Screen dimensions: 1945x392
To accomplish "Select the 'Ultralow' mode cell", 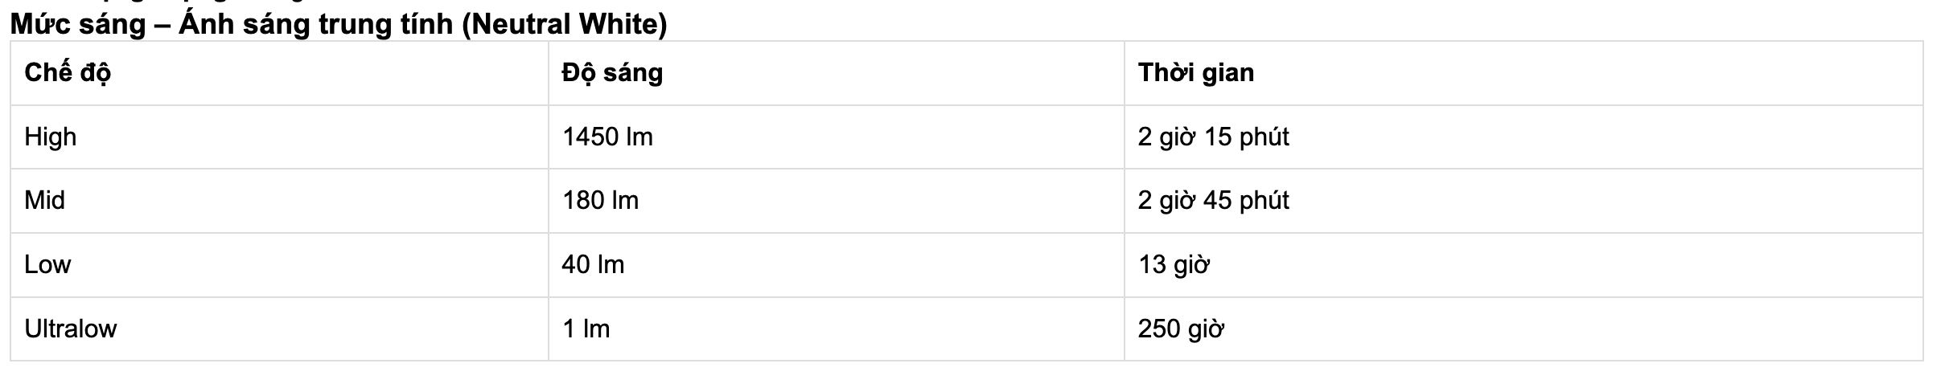I will (x=71, y=329).
